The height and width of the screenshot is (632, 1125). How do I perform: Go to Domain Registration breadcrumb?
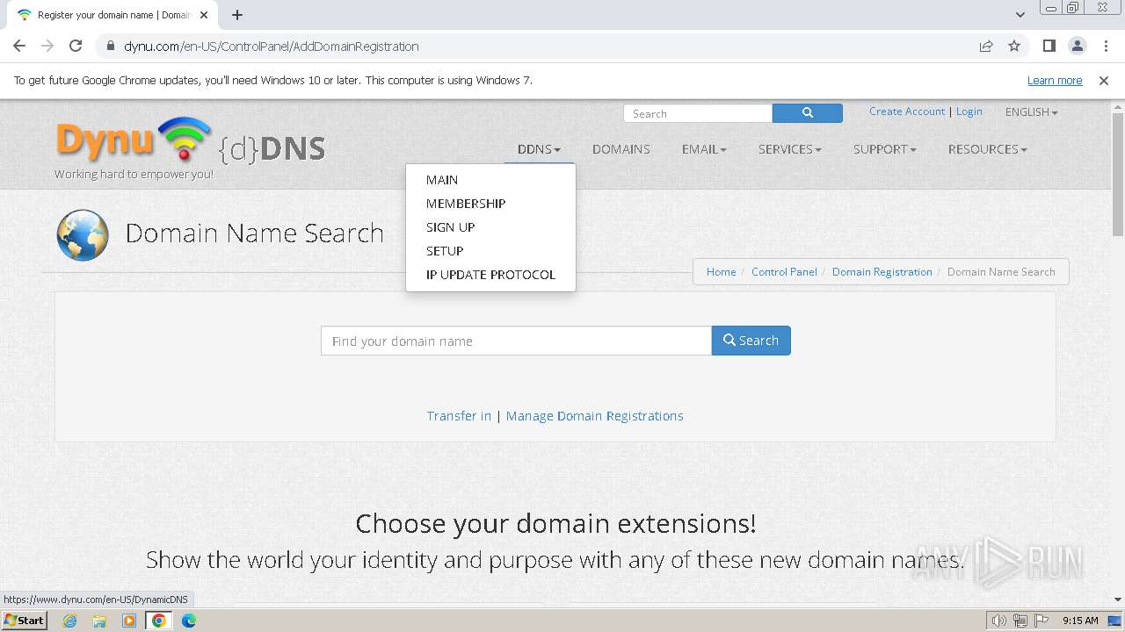pos(882,272)
